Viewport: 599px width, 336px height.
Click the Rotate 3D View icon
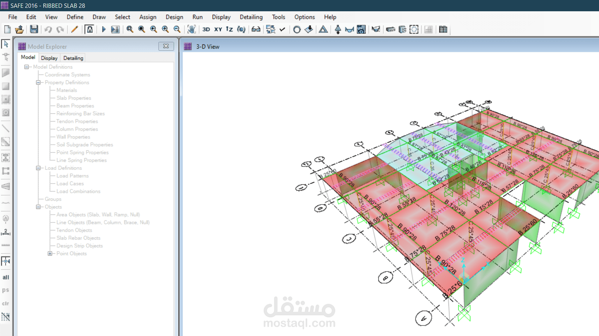click(241, 30)
